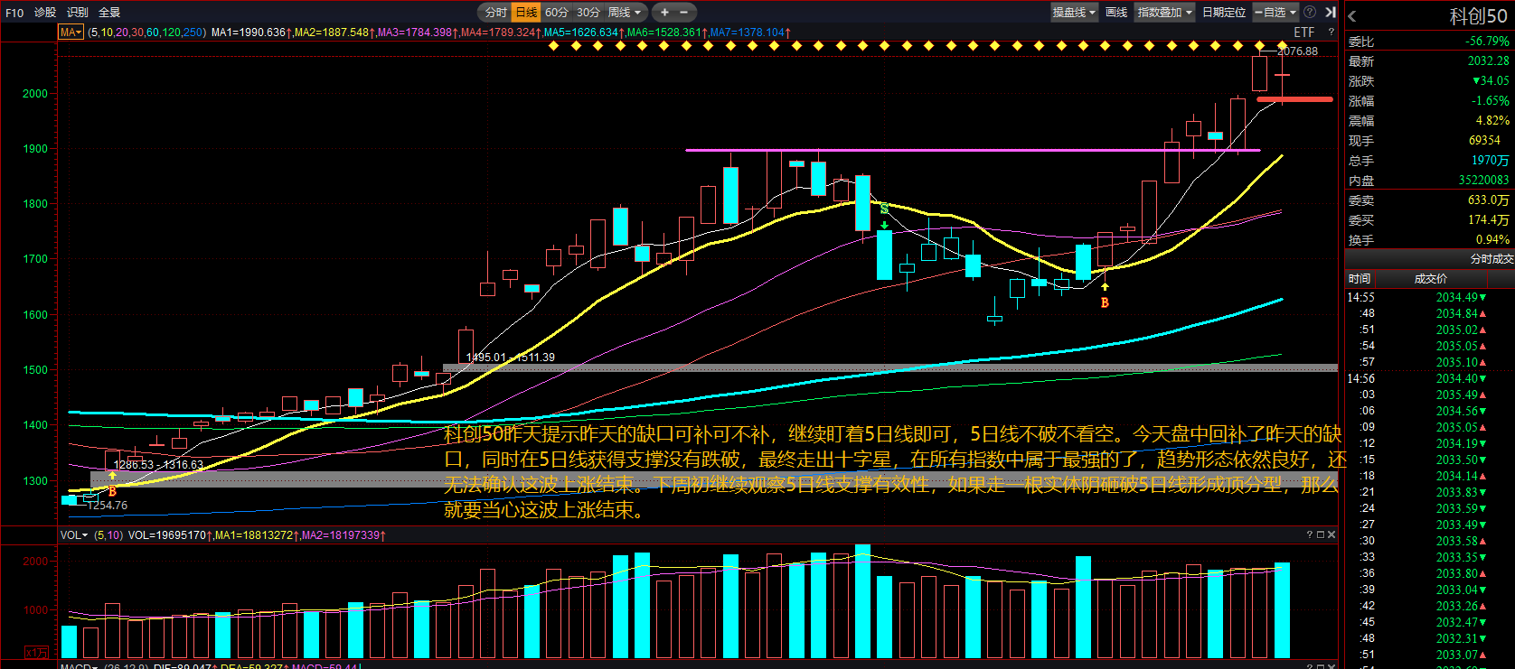
Task: Go back using the left chevron by 科创50
Action: [x=1352, y=16]
